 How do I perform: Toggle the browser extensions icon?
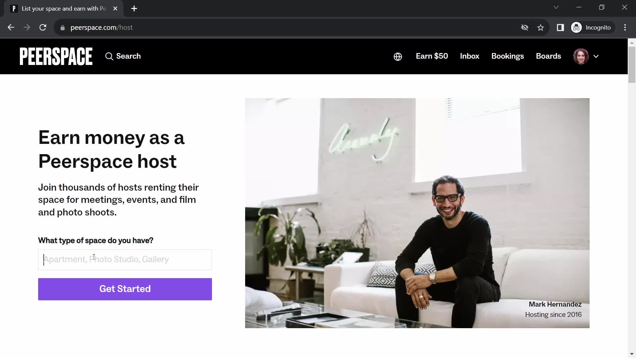560,28
